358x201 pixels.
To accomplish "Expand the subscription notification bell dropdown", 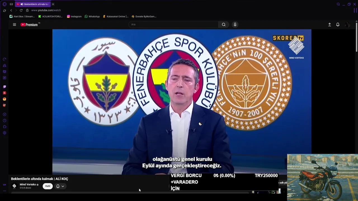I will coord(60,186).
